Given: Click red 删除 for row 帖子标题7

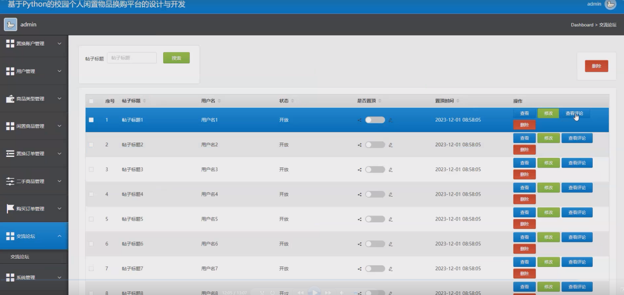Looking at the screenshot, I should point(525,274).
